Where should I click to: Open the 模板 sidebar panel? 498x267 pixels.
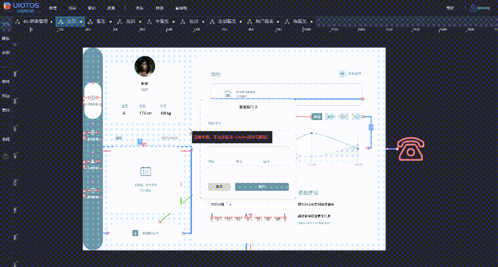6,38
